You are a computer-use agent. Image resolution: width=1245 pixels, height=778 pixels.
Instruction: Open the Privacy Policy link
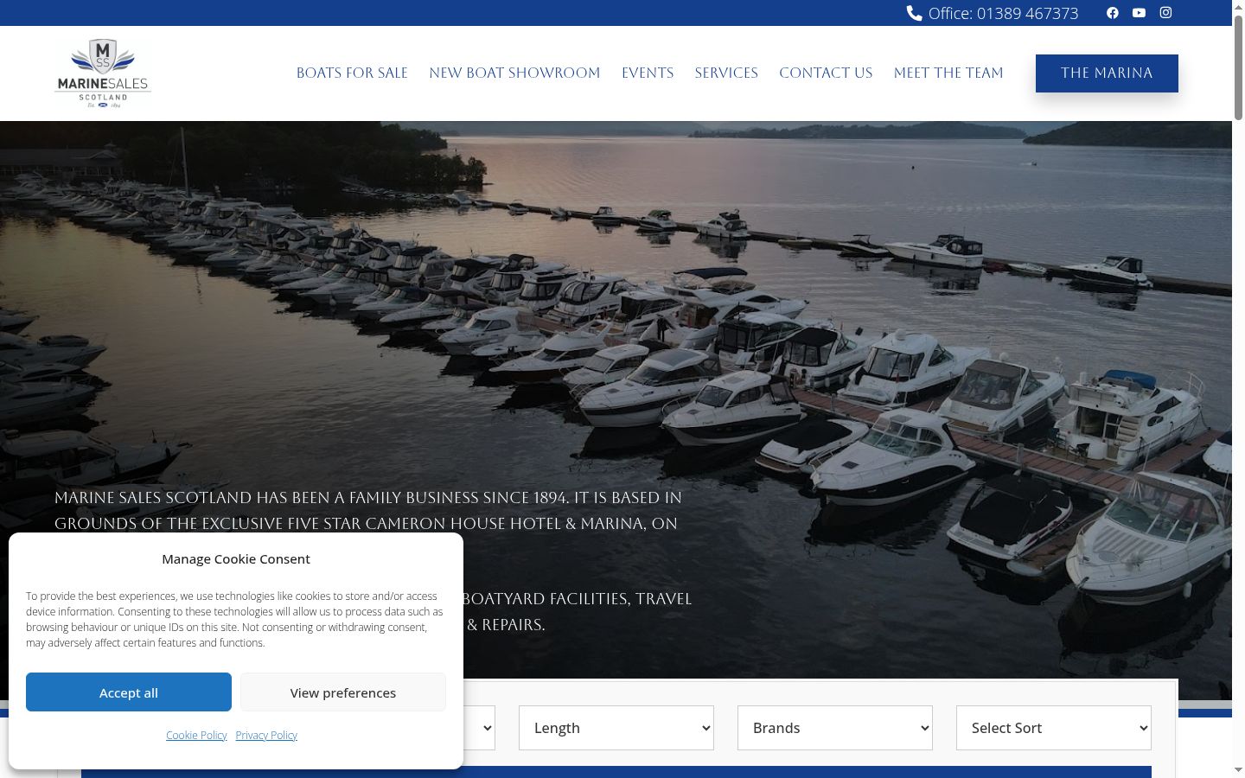(x=266, y=735)
